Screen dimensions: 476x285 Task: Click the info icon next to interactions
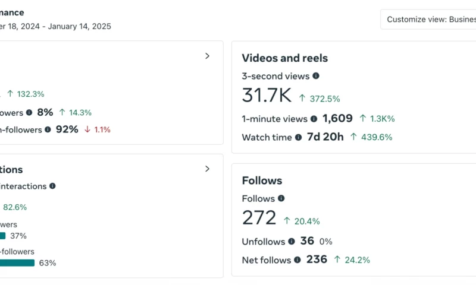click(52, 186)
